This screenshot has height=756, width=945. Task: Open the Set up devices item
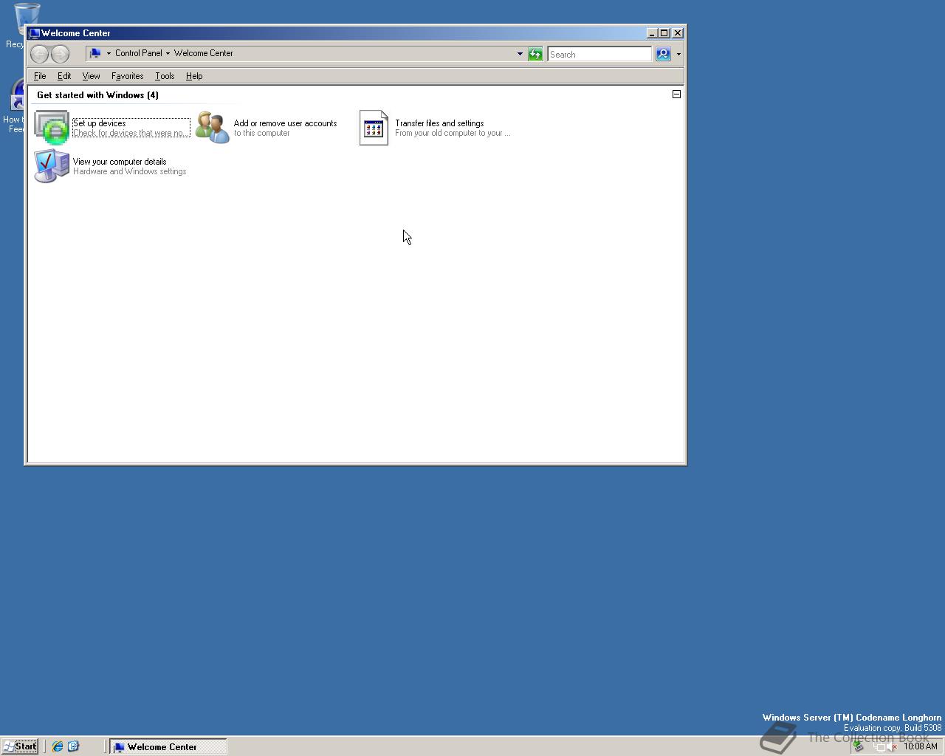[112, 128]
